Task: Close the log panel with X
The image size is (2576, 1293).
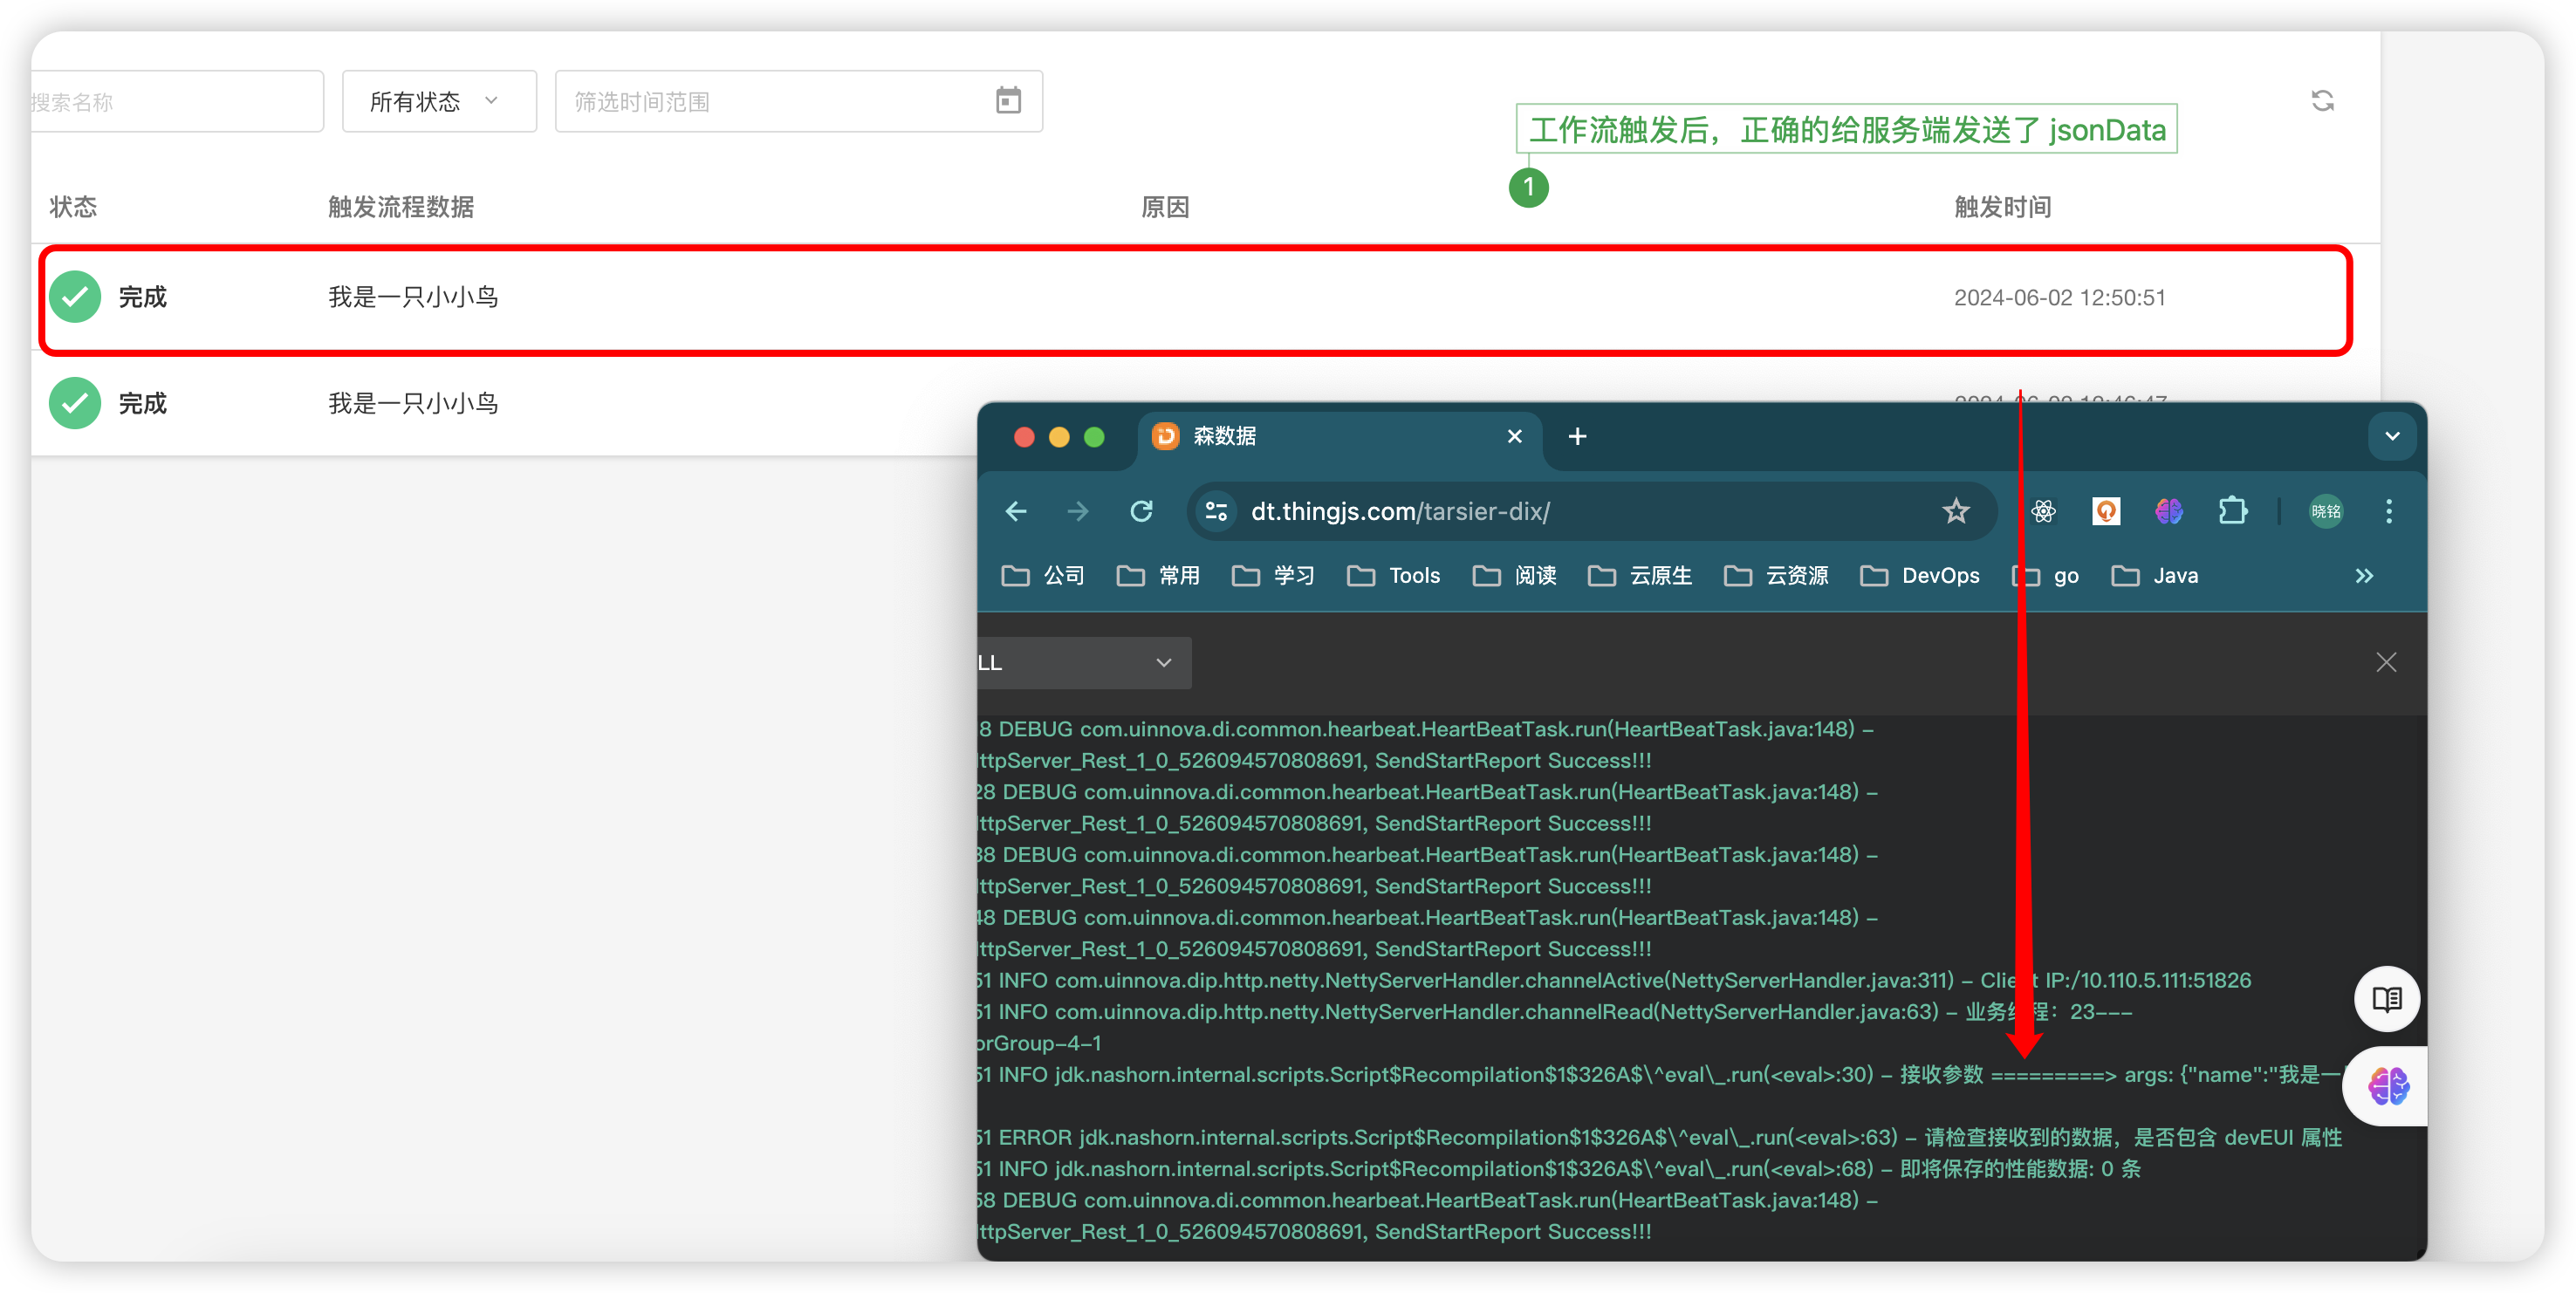Action: point(2386,663)
